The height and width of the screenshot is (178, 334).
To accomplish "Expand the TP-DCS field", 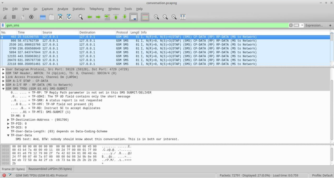I will pyautogui.click(x=8, y=127).
